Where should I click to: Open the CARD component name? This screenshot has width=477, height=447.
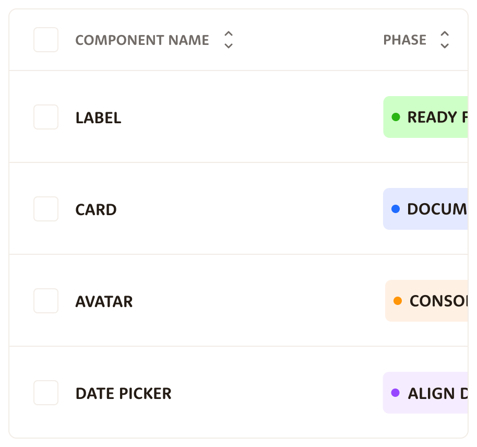tap(96, 210)
